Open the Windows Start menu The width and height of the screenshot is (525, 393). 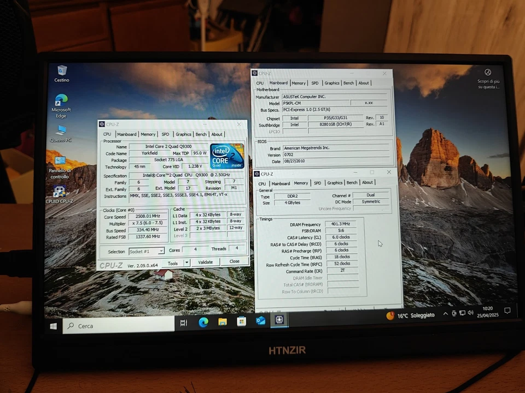pos(52,326)
